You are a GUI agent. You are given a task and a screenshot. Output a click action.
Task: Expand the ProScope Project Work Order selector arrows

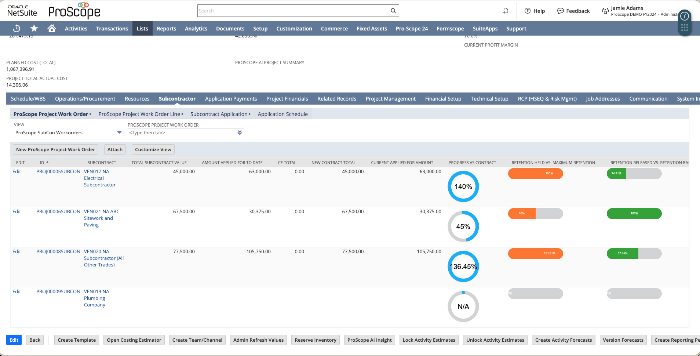(240, 132)
